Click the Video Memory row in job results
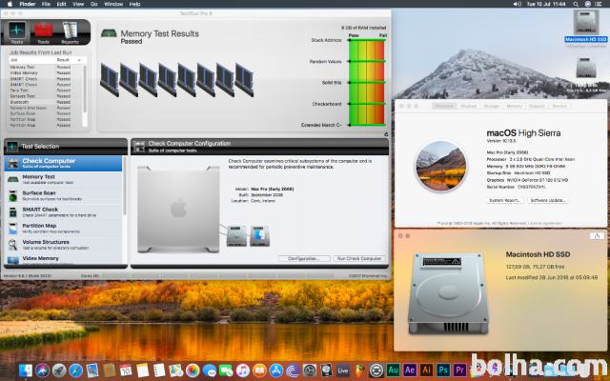610x381 pixels. 46,72
